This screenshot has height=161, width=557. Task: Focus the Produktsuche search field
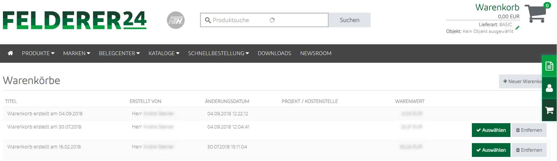[264, 20]
